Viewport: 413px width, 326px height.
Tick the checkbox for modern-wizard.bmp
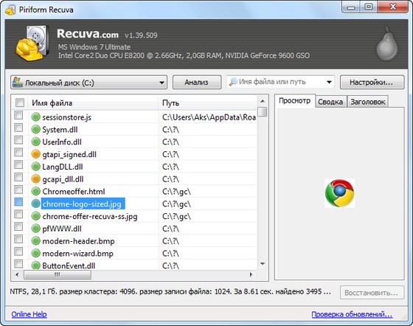coord(18,252)
